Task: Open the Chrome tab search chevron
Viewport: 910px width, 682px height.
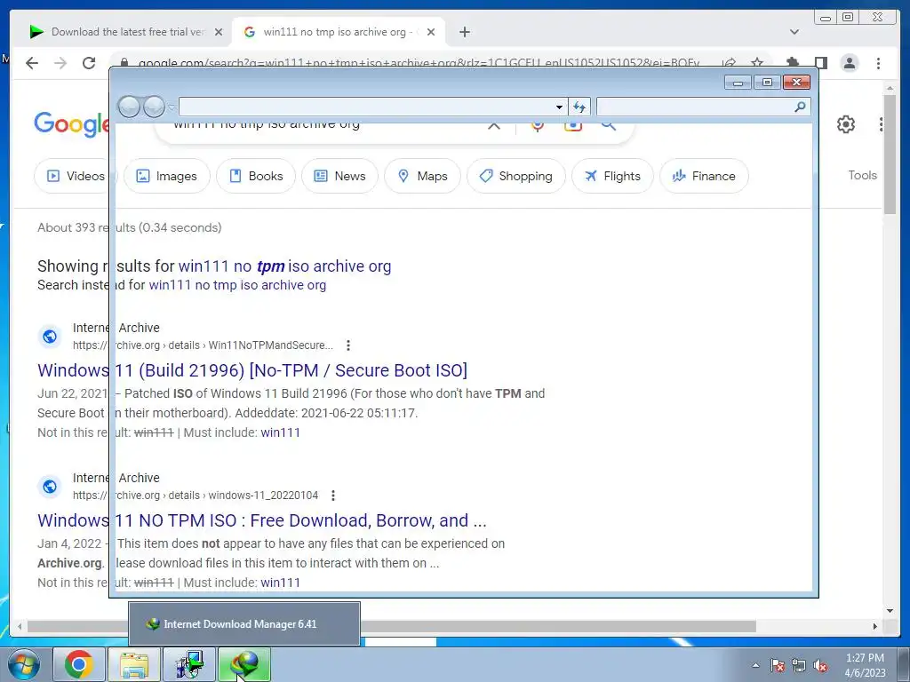Action: tap(794, 32)
